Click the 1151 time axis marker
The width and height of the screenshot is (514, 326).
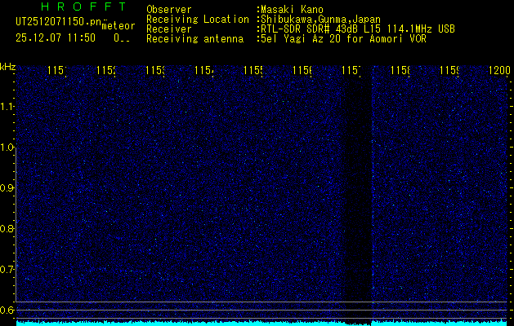pos(57,71)
